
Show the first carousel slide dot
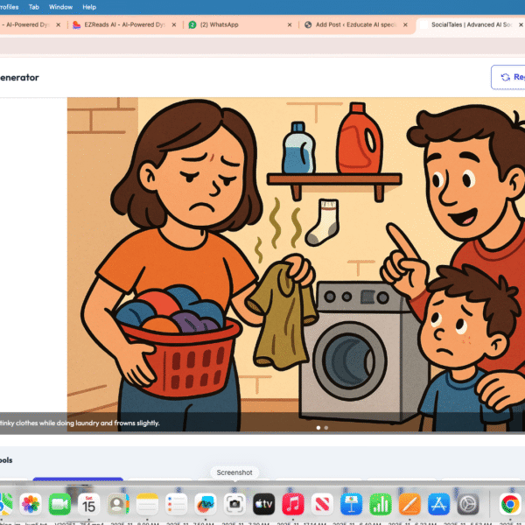point(318,428)
